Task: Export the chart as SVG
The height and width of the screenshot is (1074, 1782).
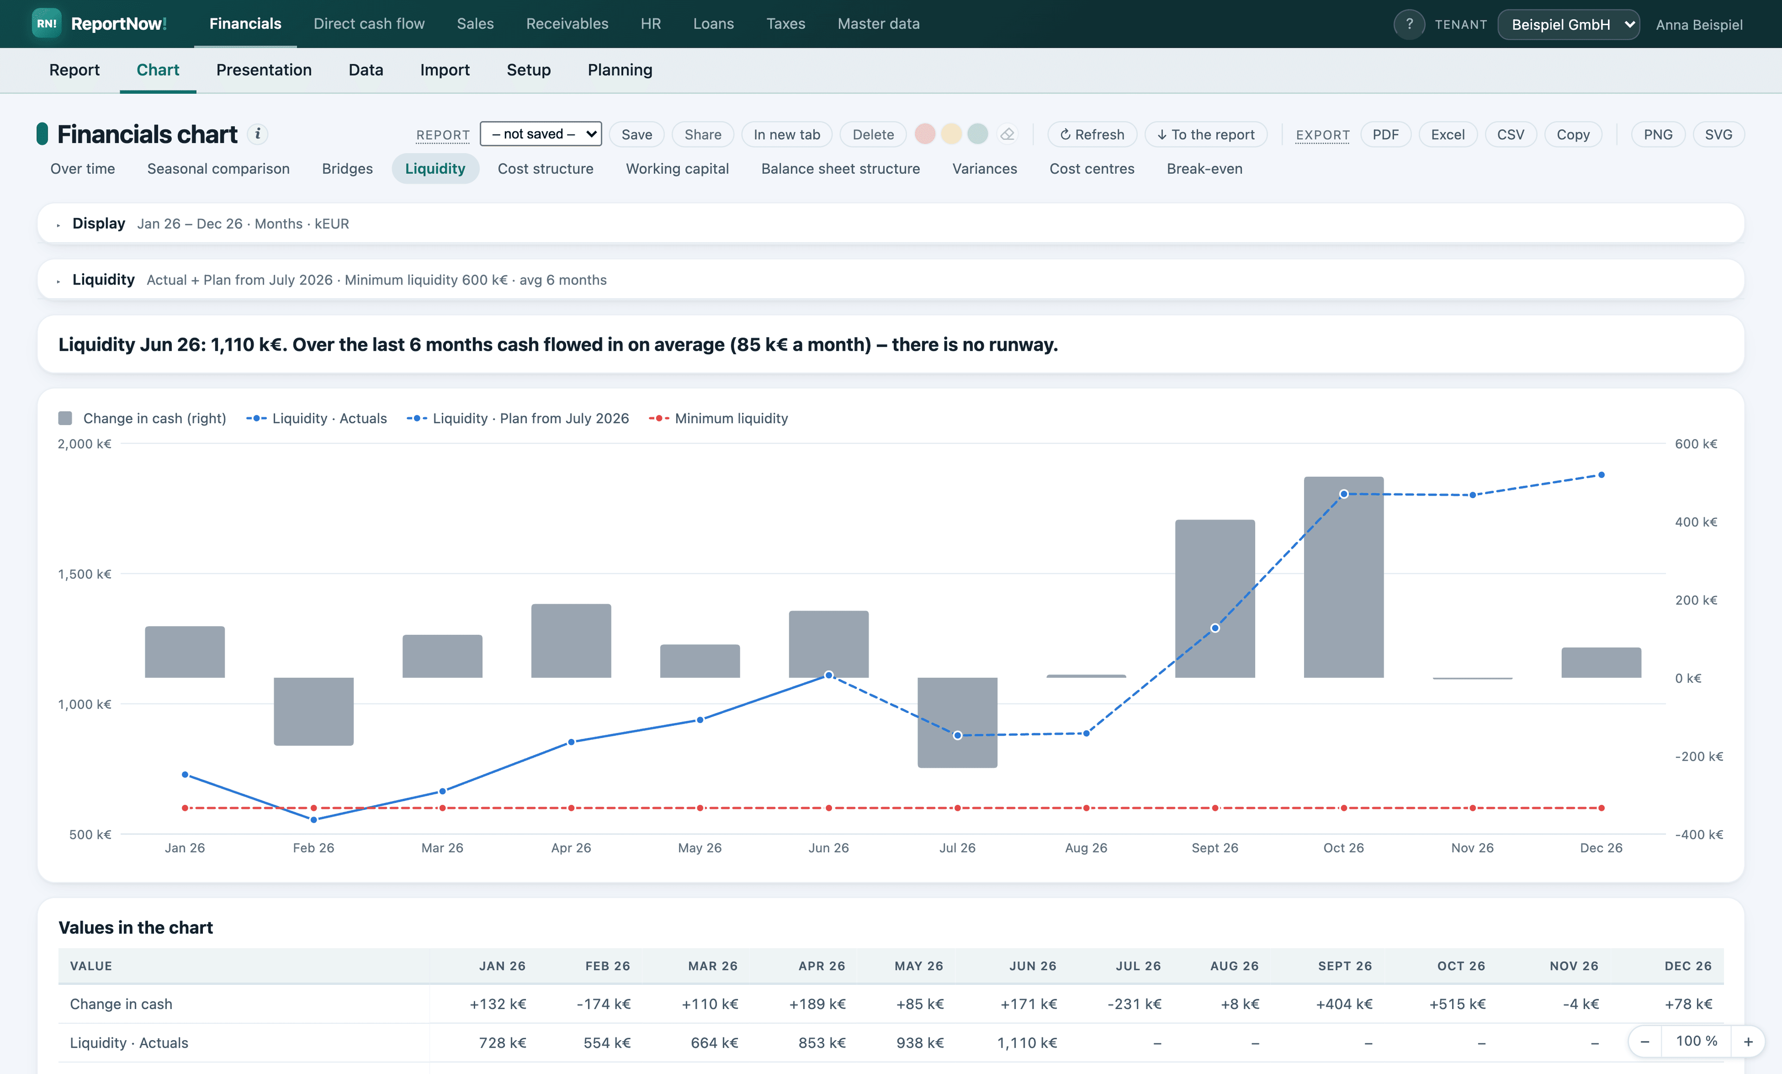Action: click(x=1718, y=135)
